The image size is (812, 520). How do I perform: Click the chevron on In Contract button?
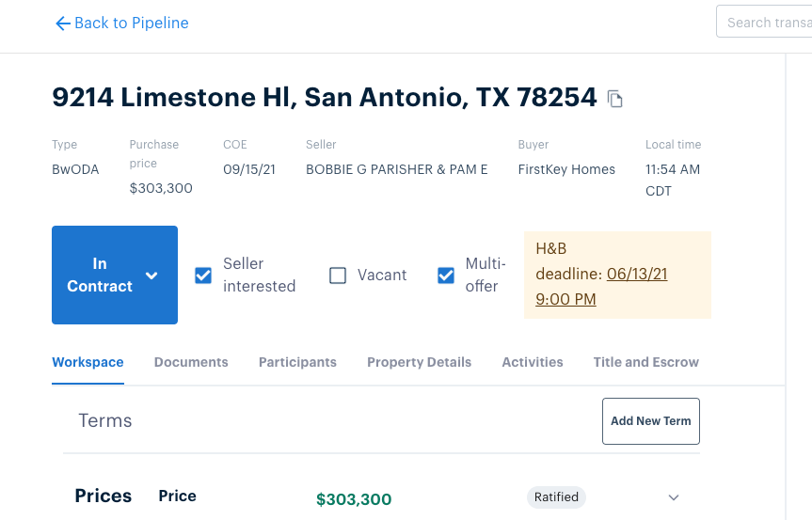tap(151, 276)
